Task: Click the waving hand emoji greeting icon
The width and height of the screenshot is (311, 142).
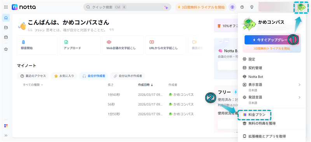Action: pyautogui.click(x=22, y=26)
